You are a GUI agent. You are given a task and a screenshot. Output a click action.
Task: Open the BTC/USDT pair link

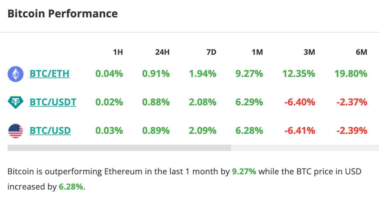[x=53, y=103]
